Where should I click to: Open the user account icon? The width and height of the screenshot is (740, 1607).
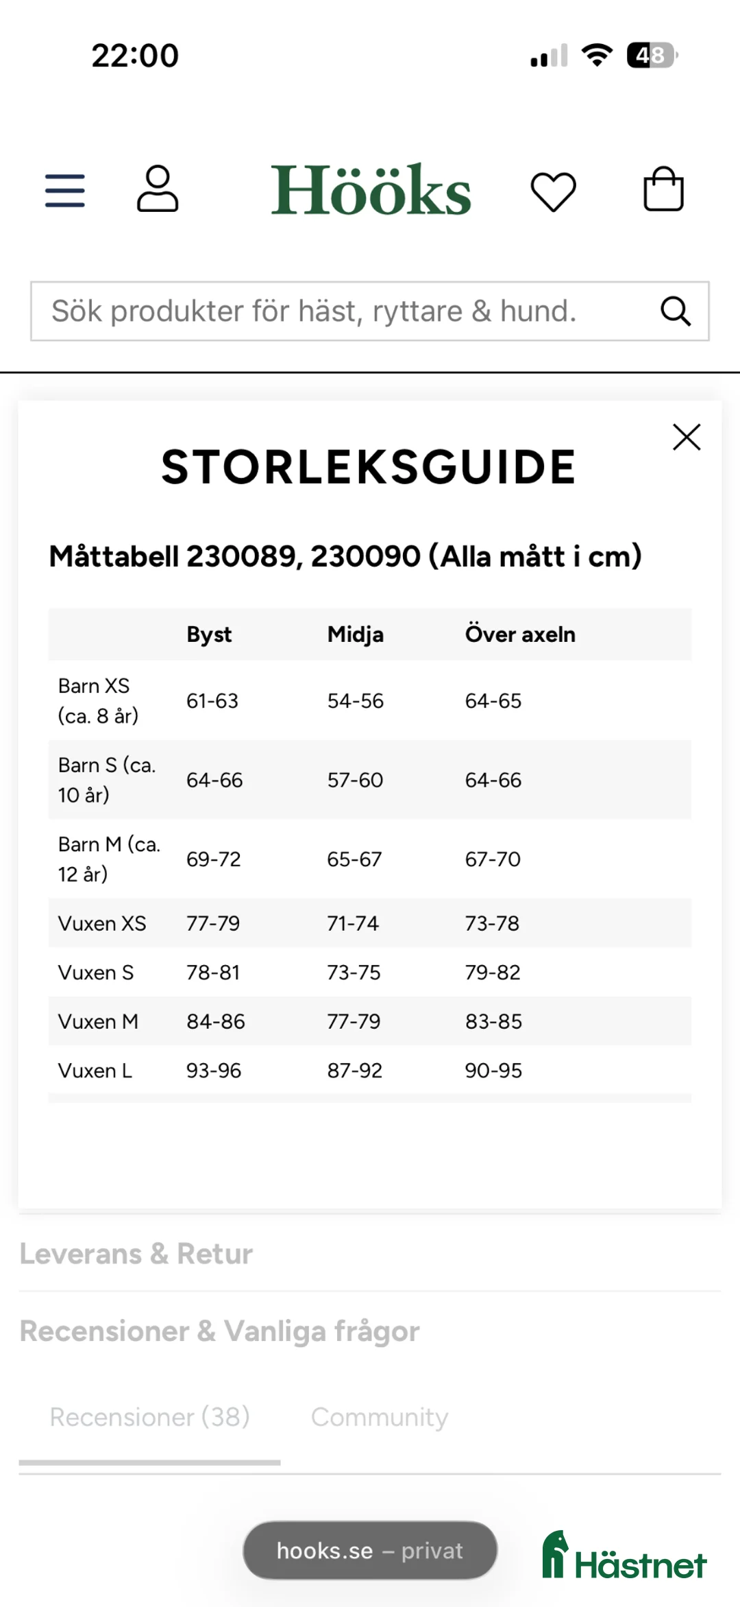click(x=158, y=189)
